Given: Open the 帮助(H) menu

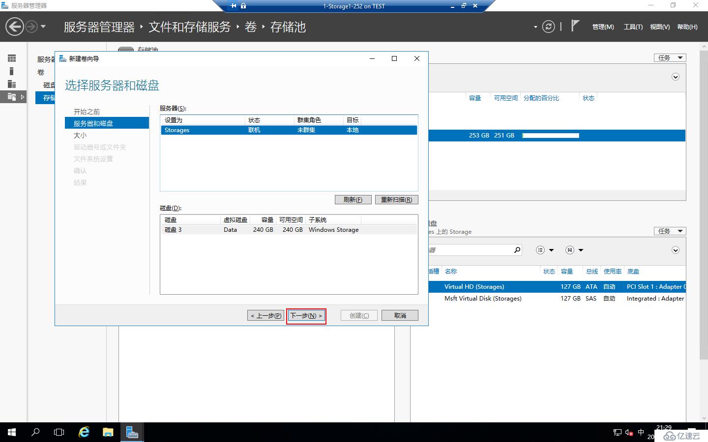Looking at the screenshot, I should tap(687, 27).
